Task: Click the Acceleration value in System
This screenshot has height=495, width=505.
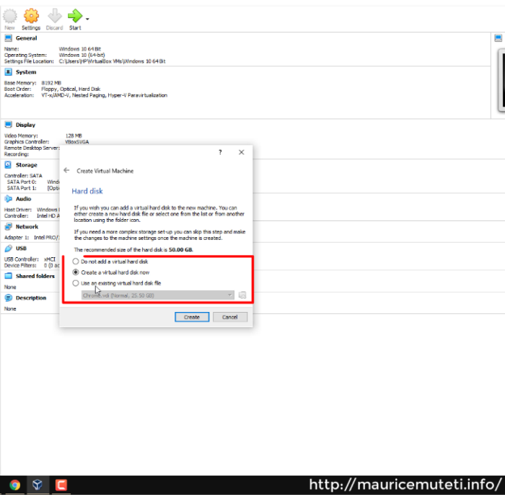Action: [x=105, y=95]
